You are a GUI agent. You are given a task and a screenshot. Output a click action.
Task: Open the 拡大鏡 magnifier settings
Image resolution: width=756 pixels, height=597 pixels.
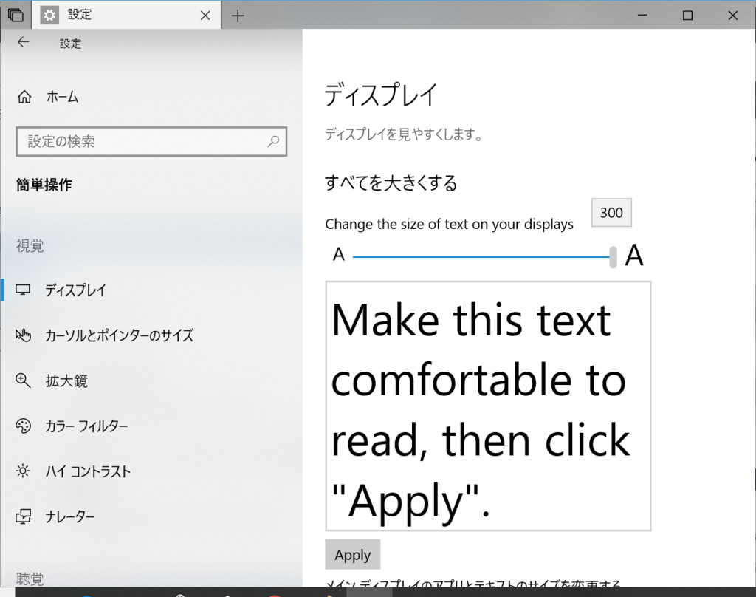pyautogui.click(x=24, y=381)
